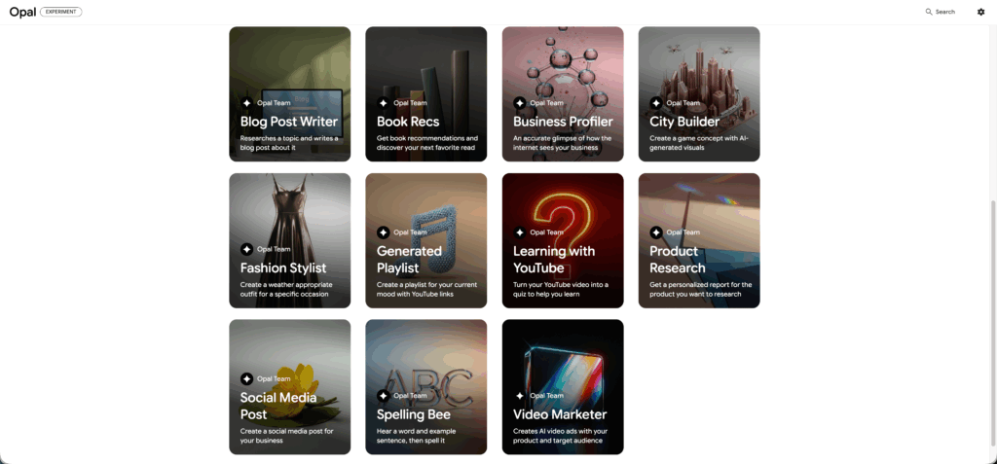Open the Product Research card

pyautogui.click(x=699, y=214)
